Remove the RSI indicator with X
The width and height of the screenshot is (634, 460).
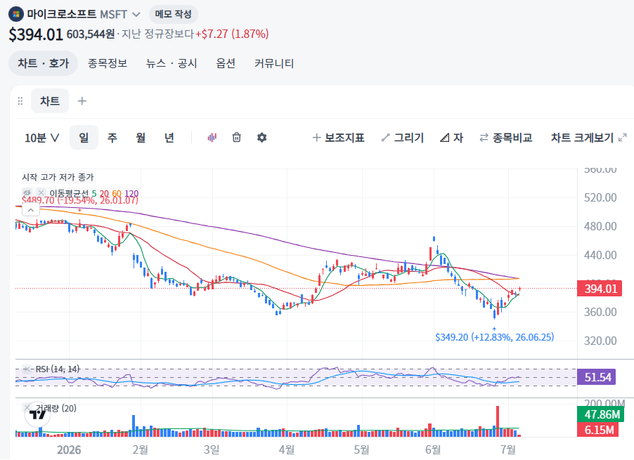click(x=27, y=369)
